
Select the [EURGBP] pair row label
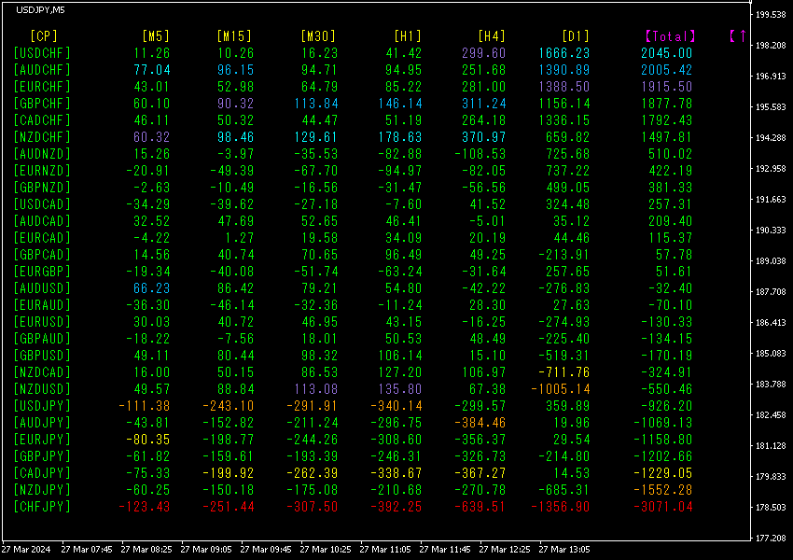click(x=42, y=272)
